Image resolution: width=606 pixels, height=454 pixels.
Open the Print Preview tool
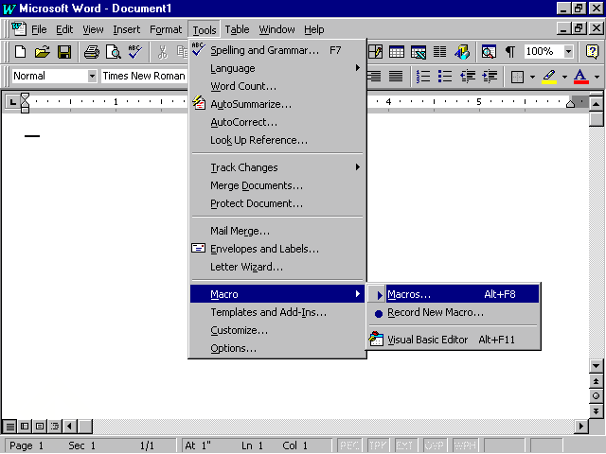coord(114,52)
